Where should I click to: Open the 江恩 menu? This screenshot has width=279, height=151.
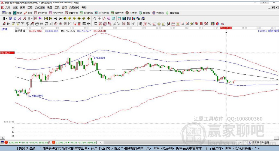pos(30,7)
